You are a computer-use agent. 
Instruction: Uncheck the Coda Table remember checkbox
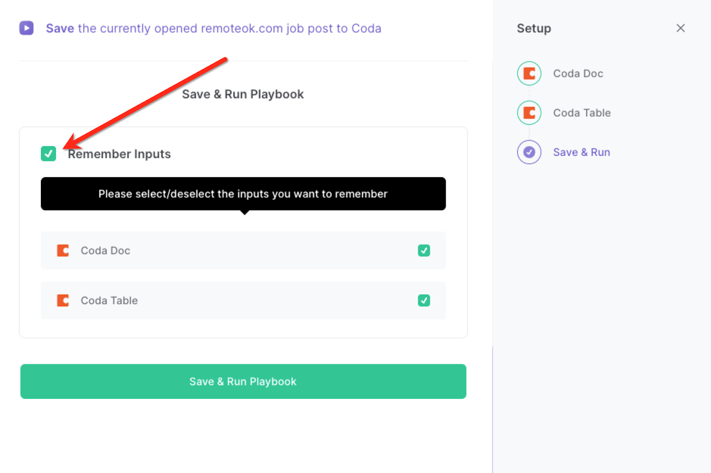click(x=424, y=300)
